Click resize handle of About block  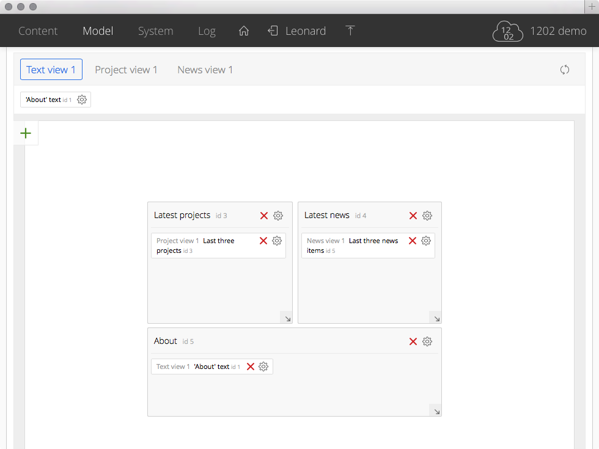436,411
